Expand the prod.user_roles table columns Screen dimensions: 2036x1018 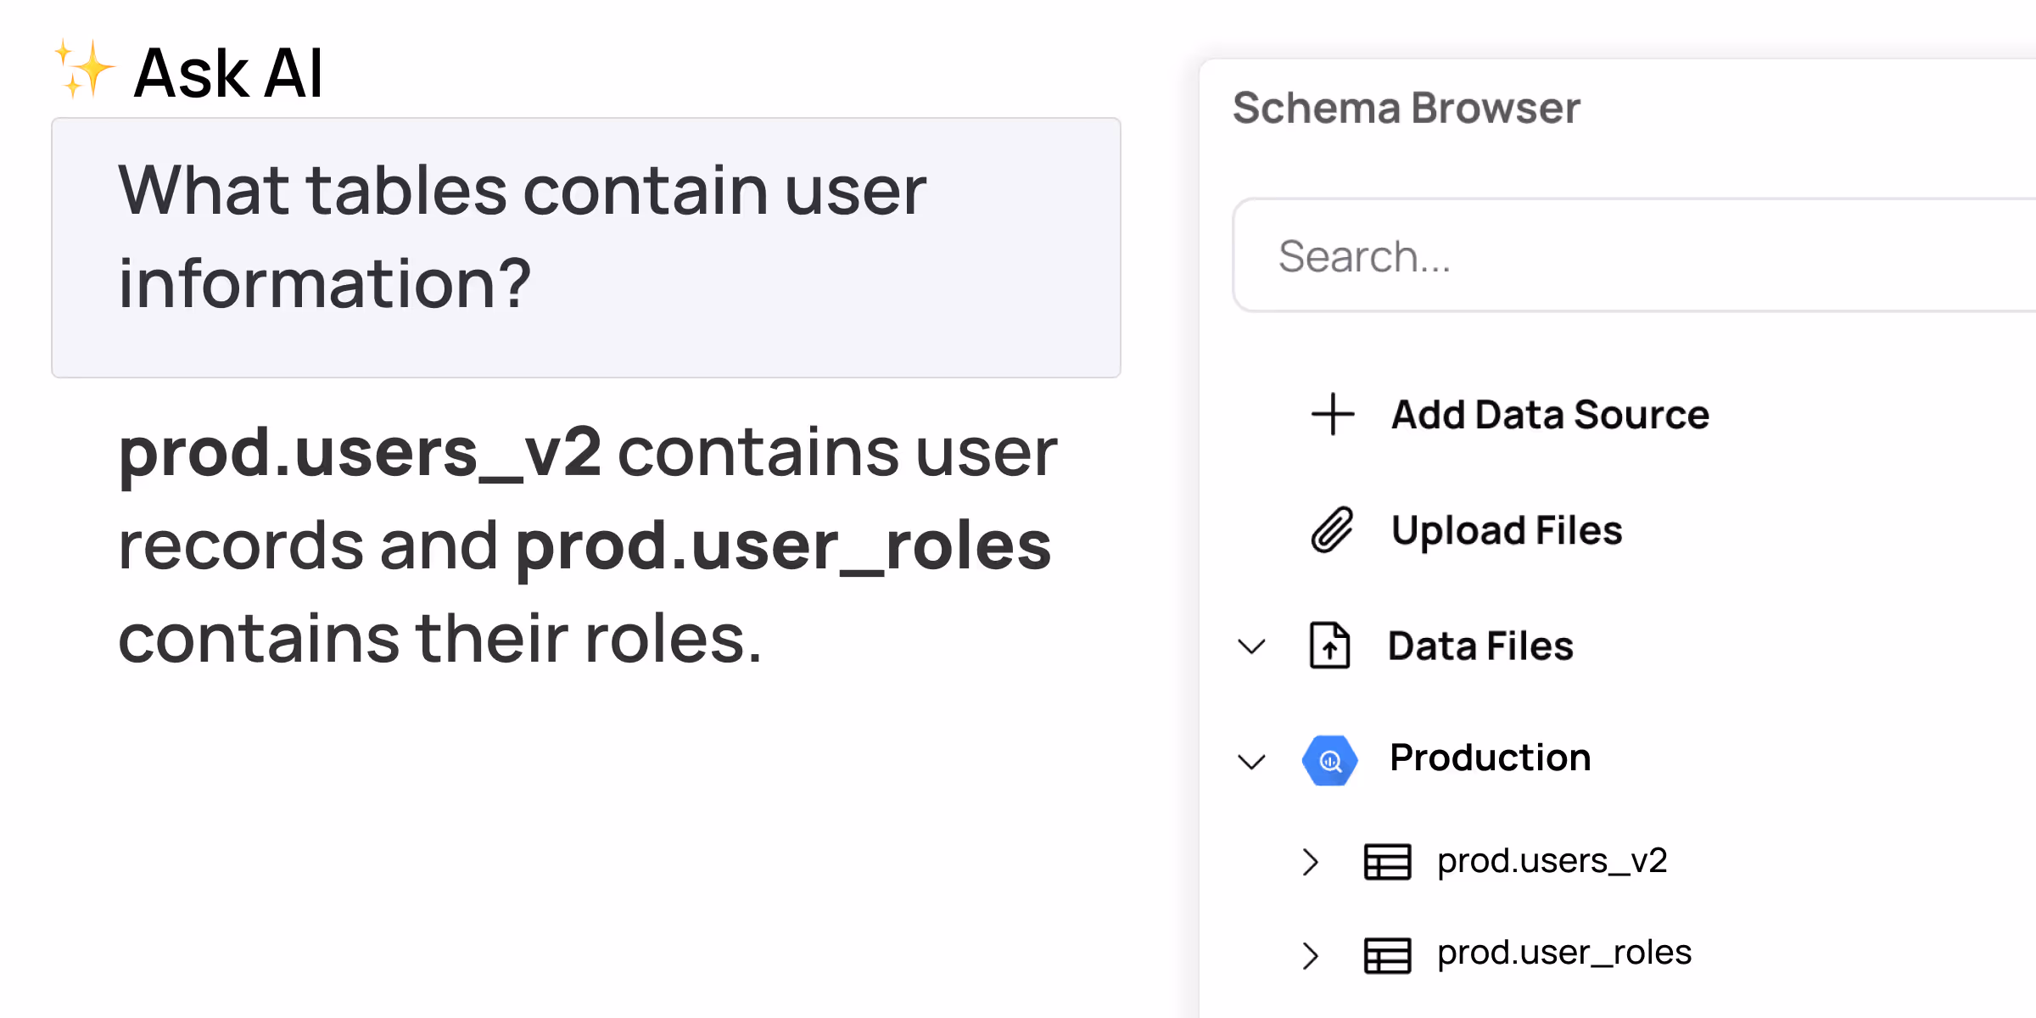click(1311, 955)
